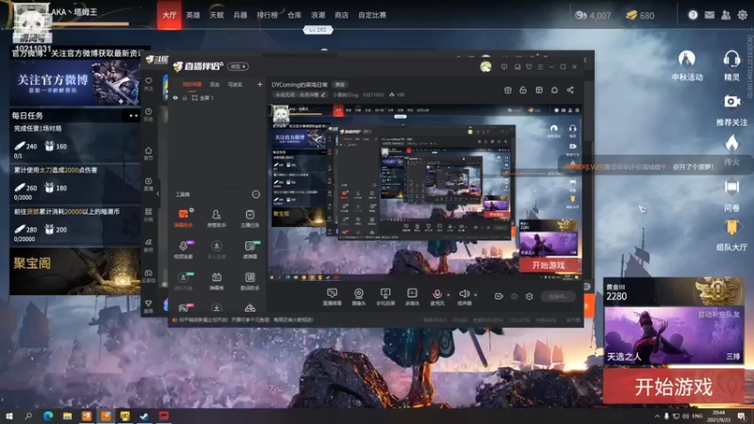
Task: Toggle visibility eye of the 全屏1 source
Action: coord(175,98)
